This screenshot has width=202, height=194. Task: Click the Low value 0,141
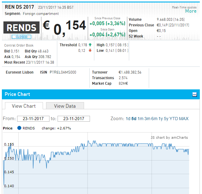[110, 51]
